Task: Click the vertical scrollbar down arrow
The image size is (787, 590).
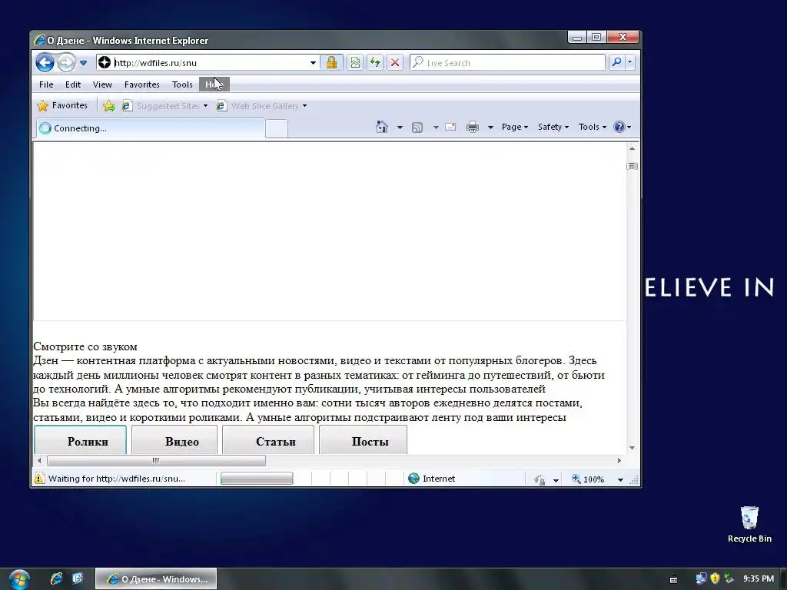Action: click(x=632, y=448)
